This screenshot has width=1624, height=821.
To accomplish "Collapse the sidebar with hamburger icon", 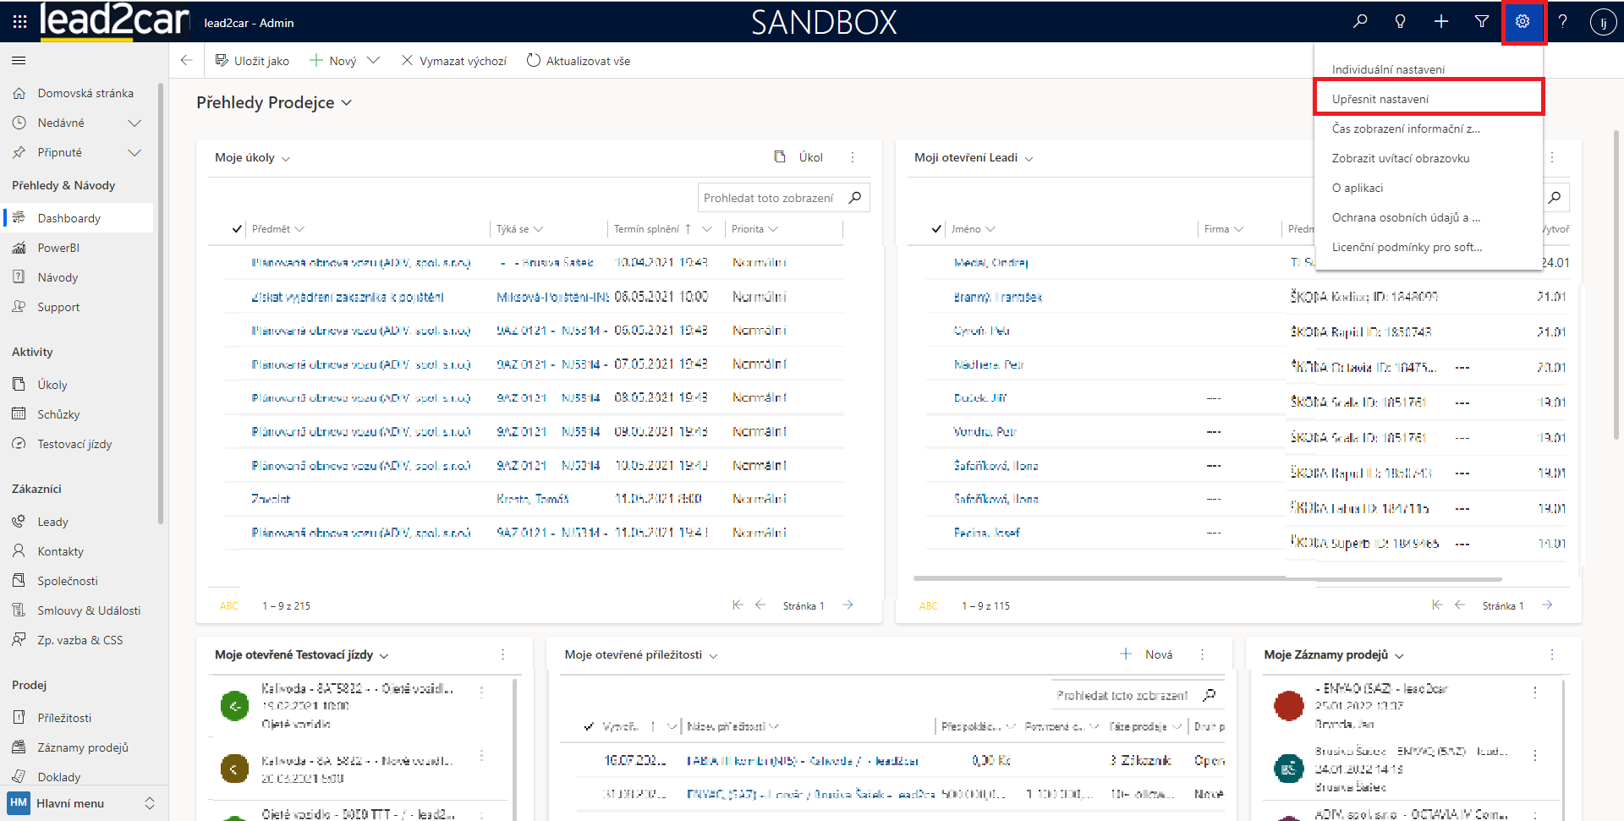I will (x=19, y=61).
